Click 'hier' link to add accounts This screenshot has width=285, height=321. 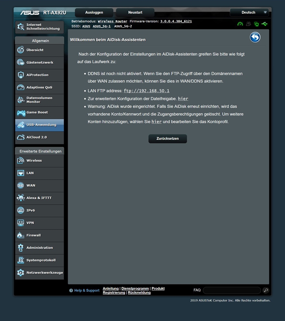(x=156, y=122)
